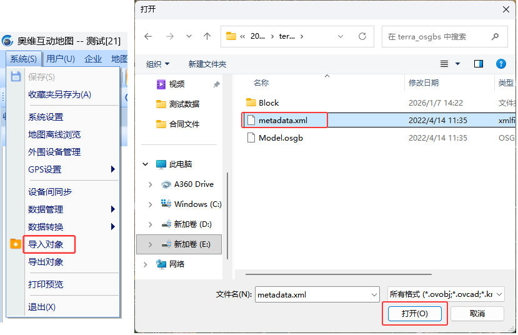Click 保存(S) menu entry
The width and height of the screenshot is (518, 335).
[x=41, y=77]
